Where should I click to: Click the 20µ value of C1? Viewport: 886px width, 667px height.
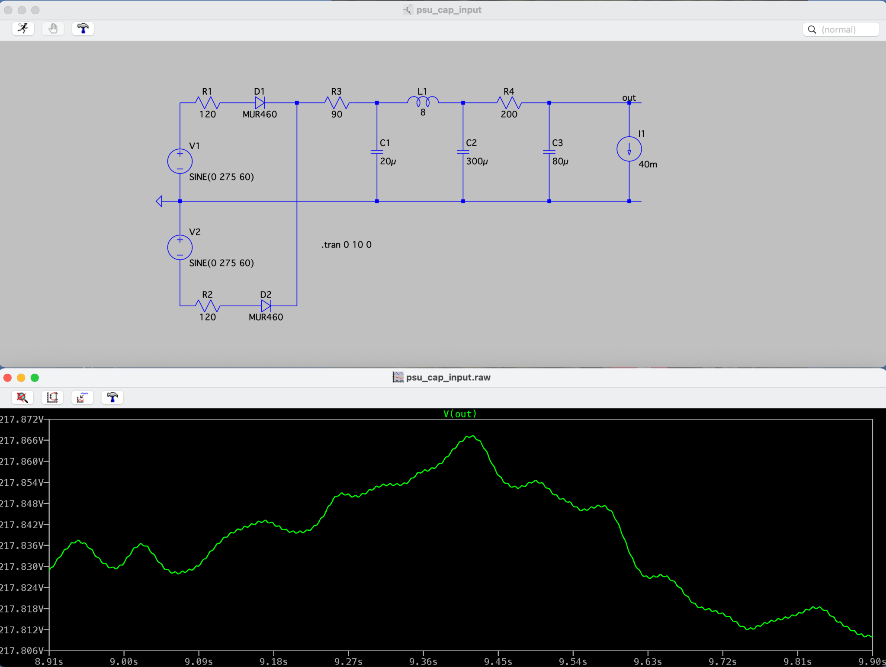pyautogui.click(x=388, y=161)
